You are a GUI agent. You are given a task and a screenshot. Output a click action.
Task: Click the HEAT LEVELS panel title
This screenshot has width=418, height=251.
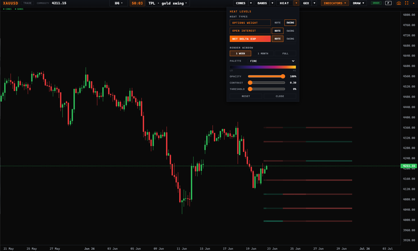point(240,12)
